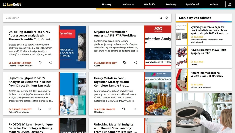Open Knihovna menu item

128,4
